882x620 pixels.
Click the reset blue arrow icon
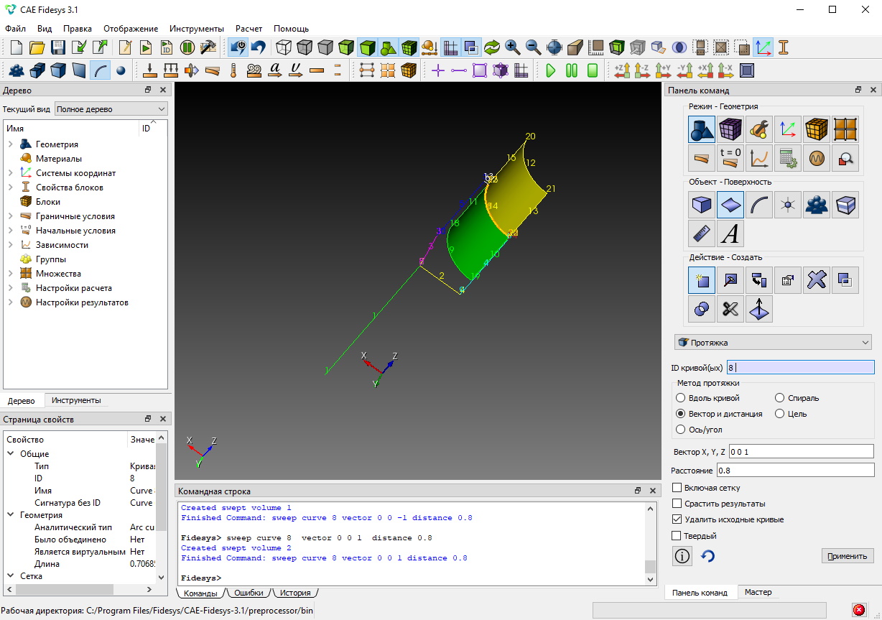pyautogui.click(x=708, y=555)
